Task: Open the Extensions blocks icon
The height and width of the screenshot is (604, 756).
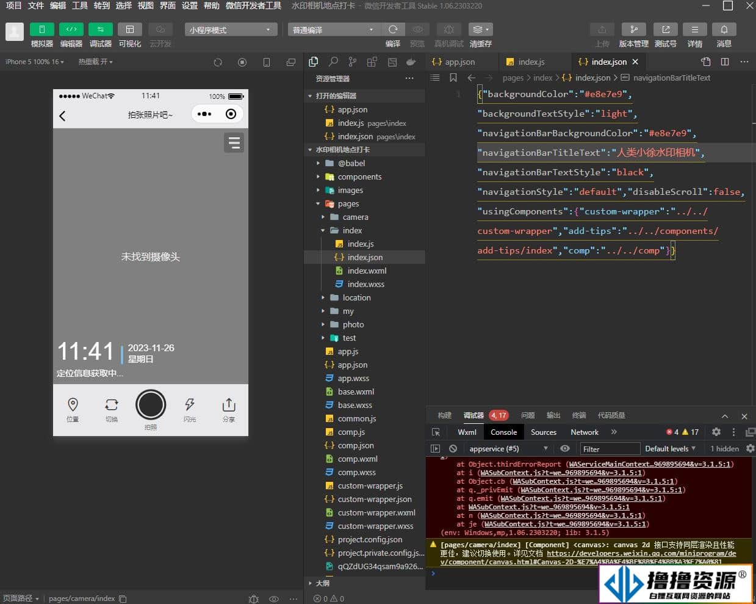Action: [372, 62]
